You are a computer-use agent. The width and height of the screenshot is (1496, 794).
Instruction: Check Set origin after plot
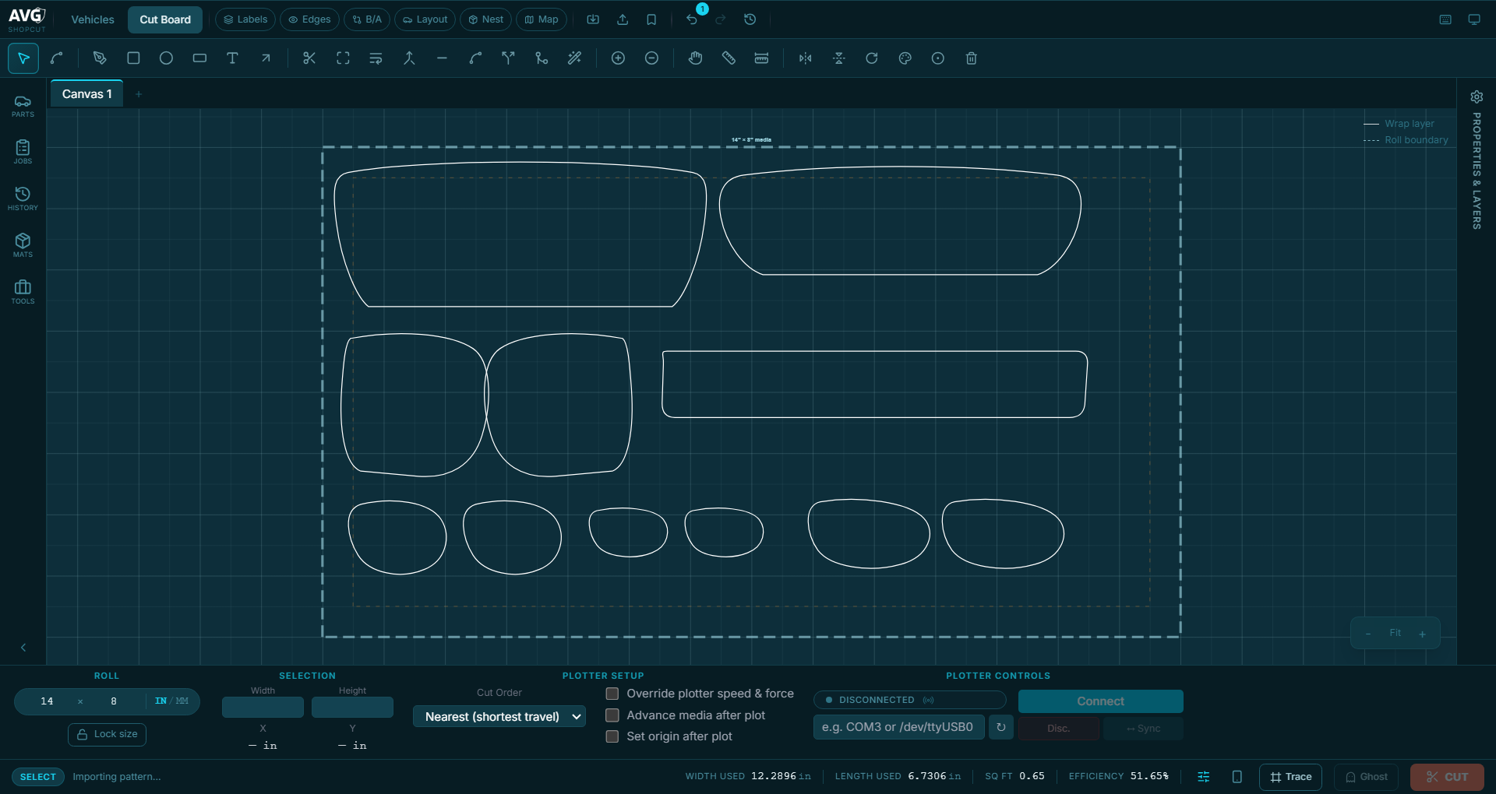[612, 736]
